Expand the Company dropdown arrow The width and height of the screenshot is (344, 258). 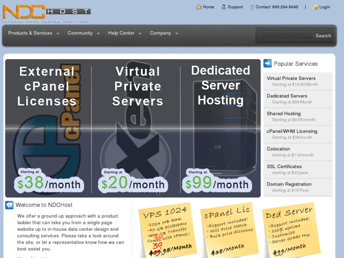176,34
